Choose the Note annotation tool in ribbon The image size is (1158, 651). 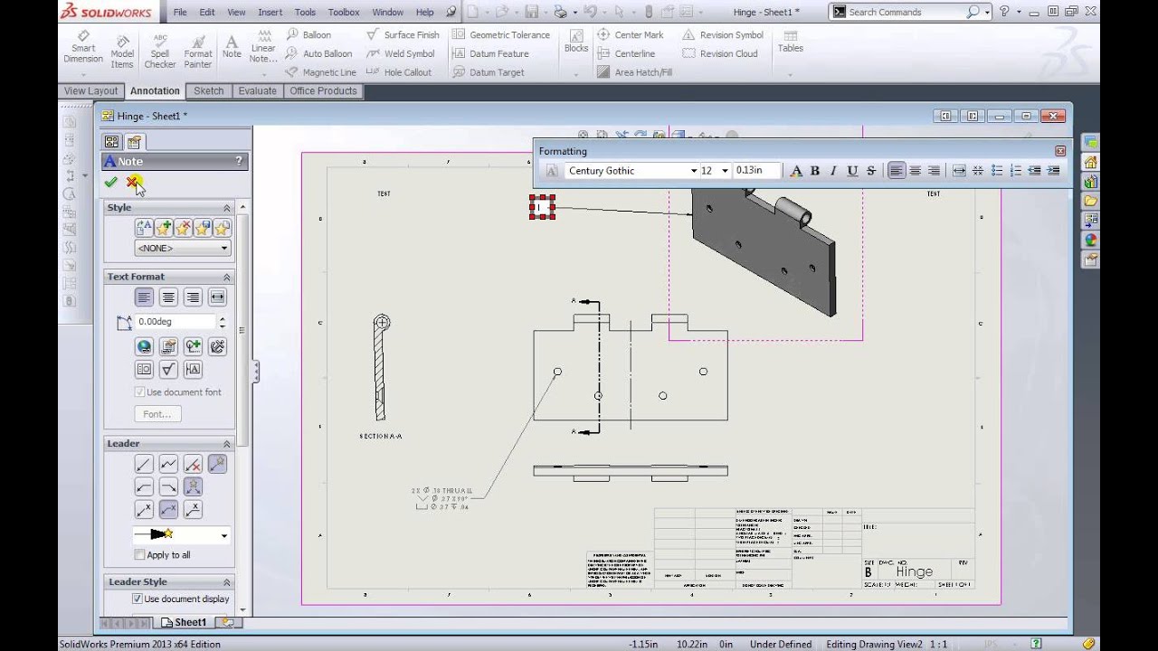(232, 47)
